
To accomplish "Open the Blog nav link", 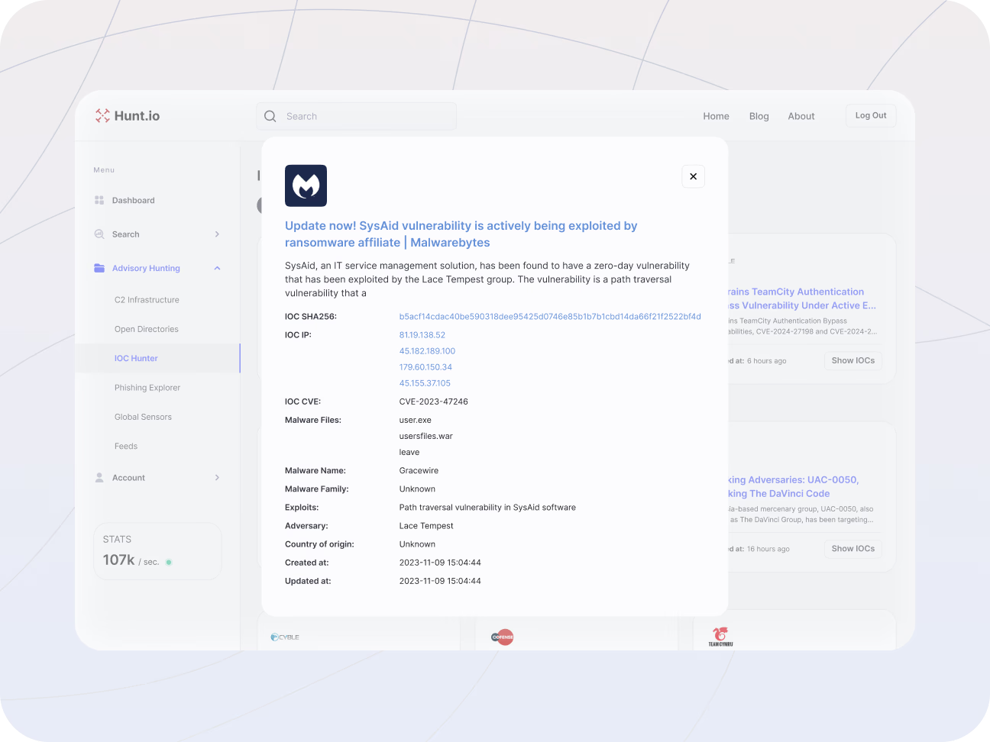I will (x=759, y=116).
